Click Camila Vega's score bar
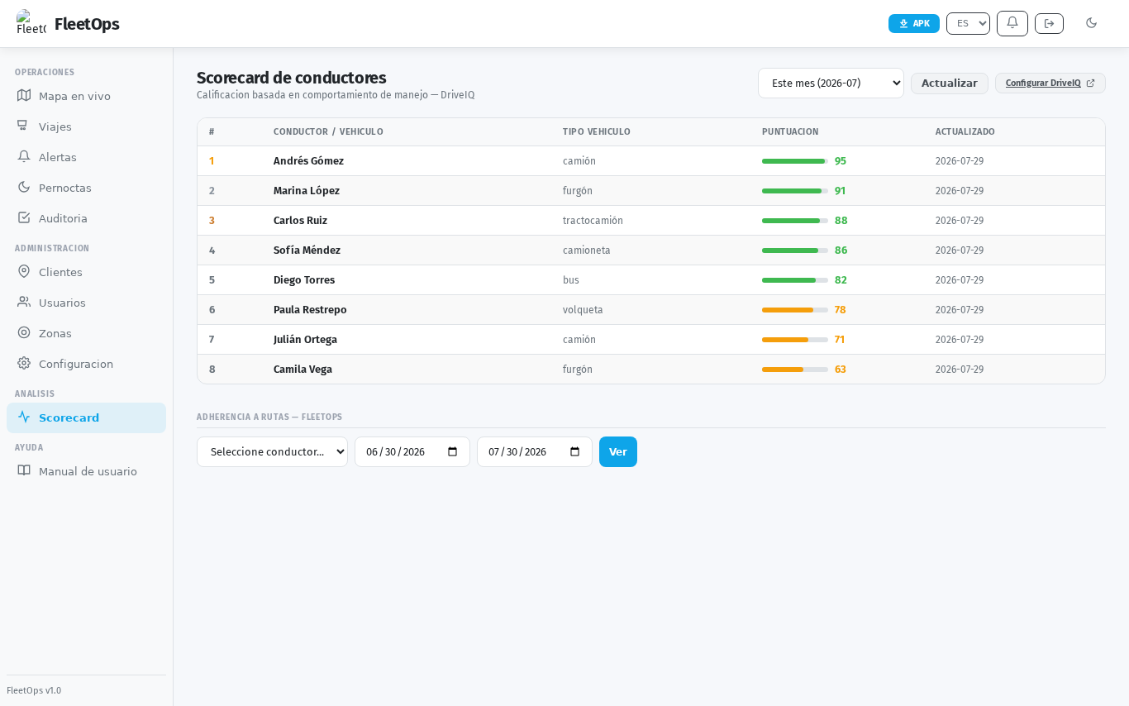 click(x=794, y=369)
